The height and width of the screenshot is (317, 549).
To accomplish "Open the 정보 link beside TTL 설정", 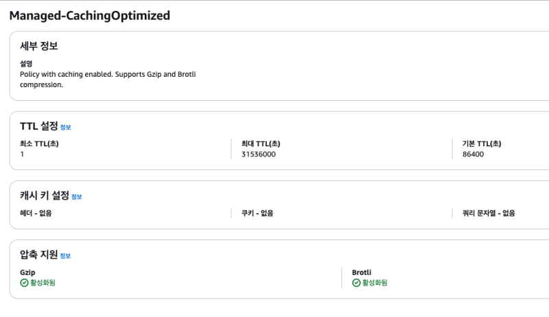I will [x=65, y=127].
